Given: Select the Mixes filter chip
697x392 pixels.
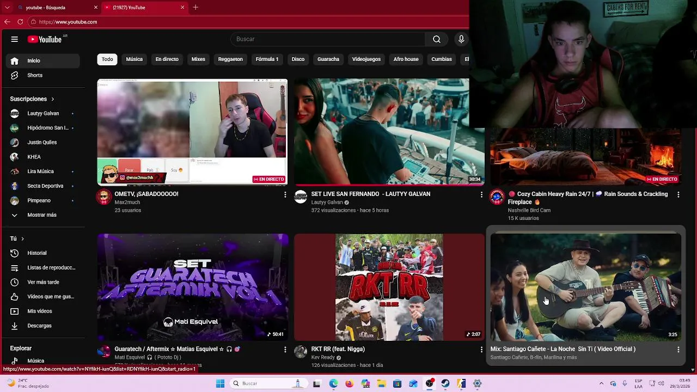Looking at the screenshot, I should [x=198, y=59].
